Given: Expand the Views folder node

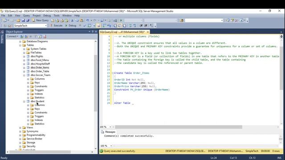Looking at the screenshot, I should tap(20, 128).
